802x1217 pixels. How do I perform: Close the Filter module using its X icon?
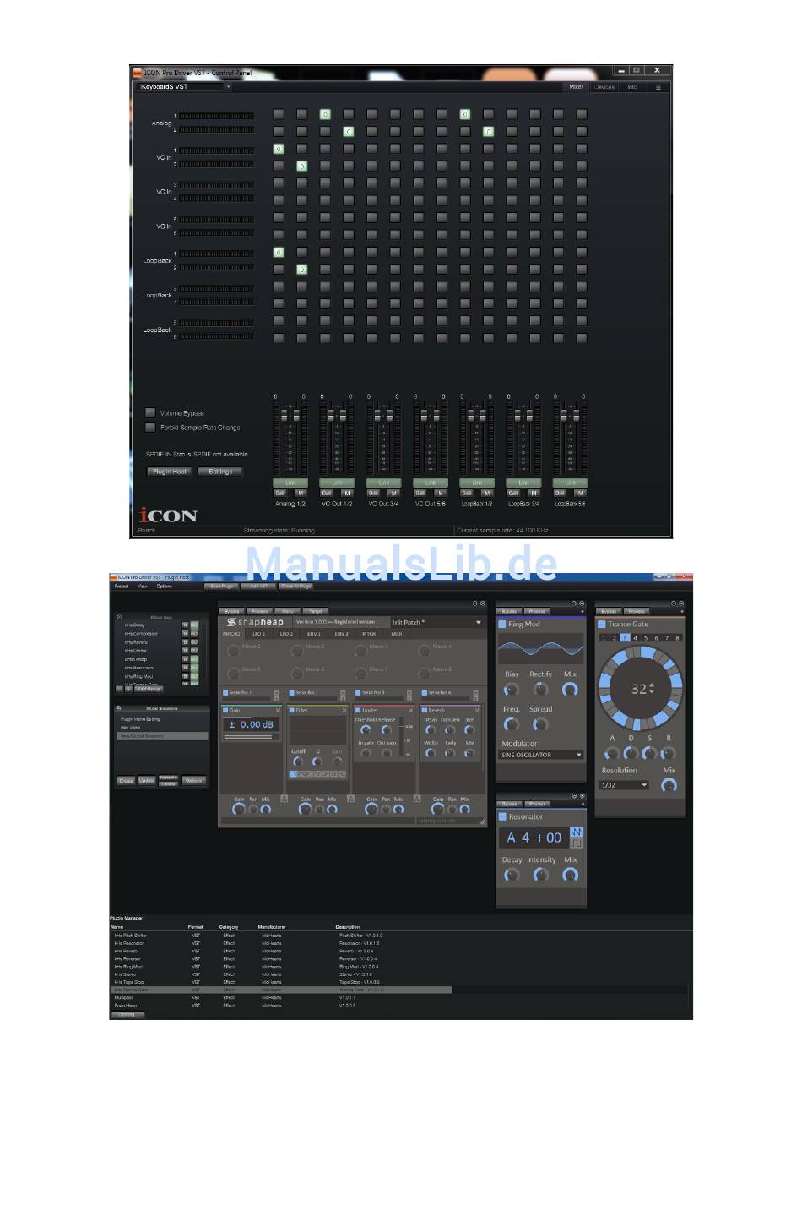344,711
